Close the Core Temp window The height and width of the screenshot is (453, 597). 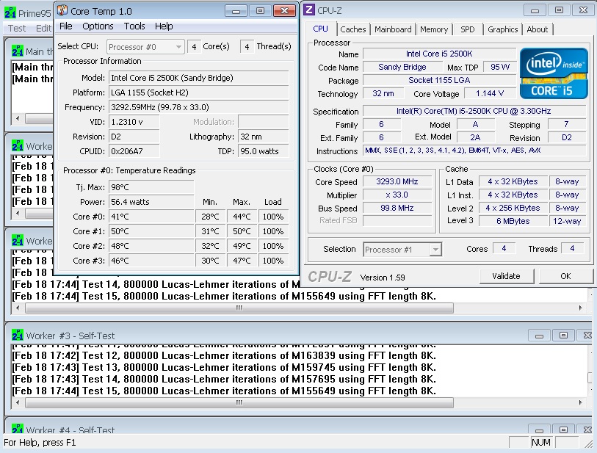pos(284,11)
